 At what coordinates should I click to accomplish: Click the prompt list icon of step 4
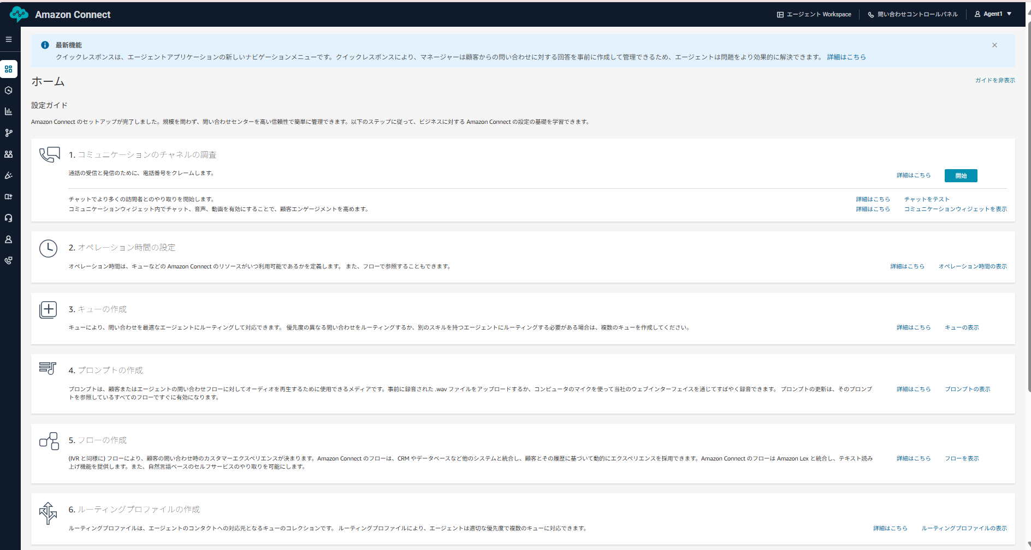point(48,368)
